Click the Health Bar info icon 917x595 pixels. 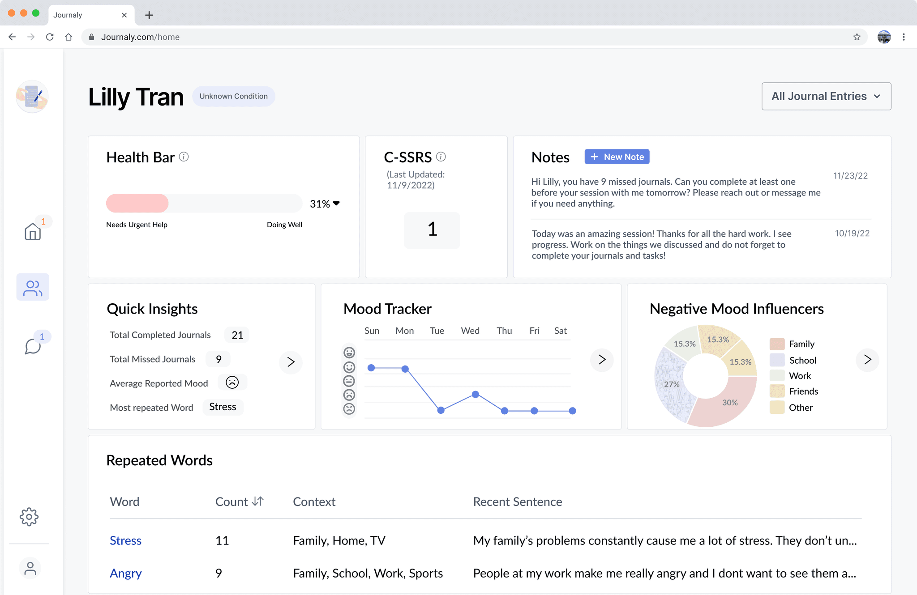click(184, 157)
